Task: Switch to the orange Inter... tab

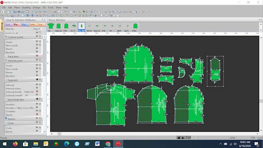Action: click(x=33, y=24)
